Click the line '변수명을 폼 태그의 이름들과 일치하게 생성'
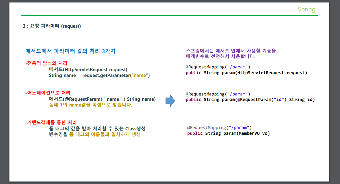 (95, 135)
